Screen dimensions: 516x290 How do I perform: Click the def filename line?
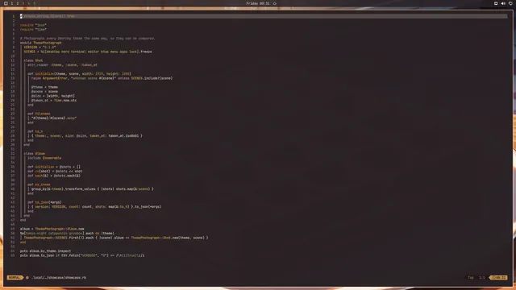click(x=39, y=114)
